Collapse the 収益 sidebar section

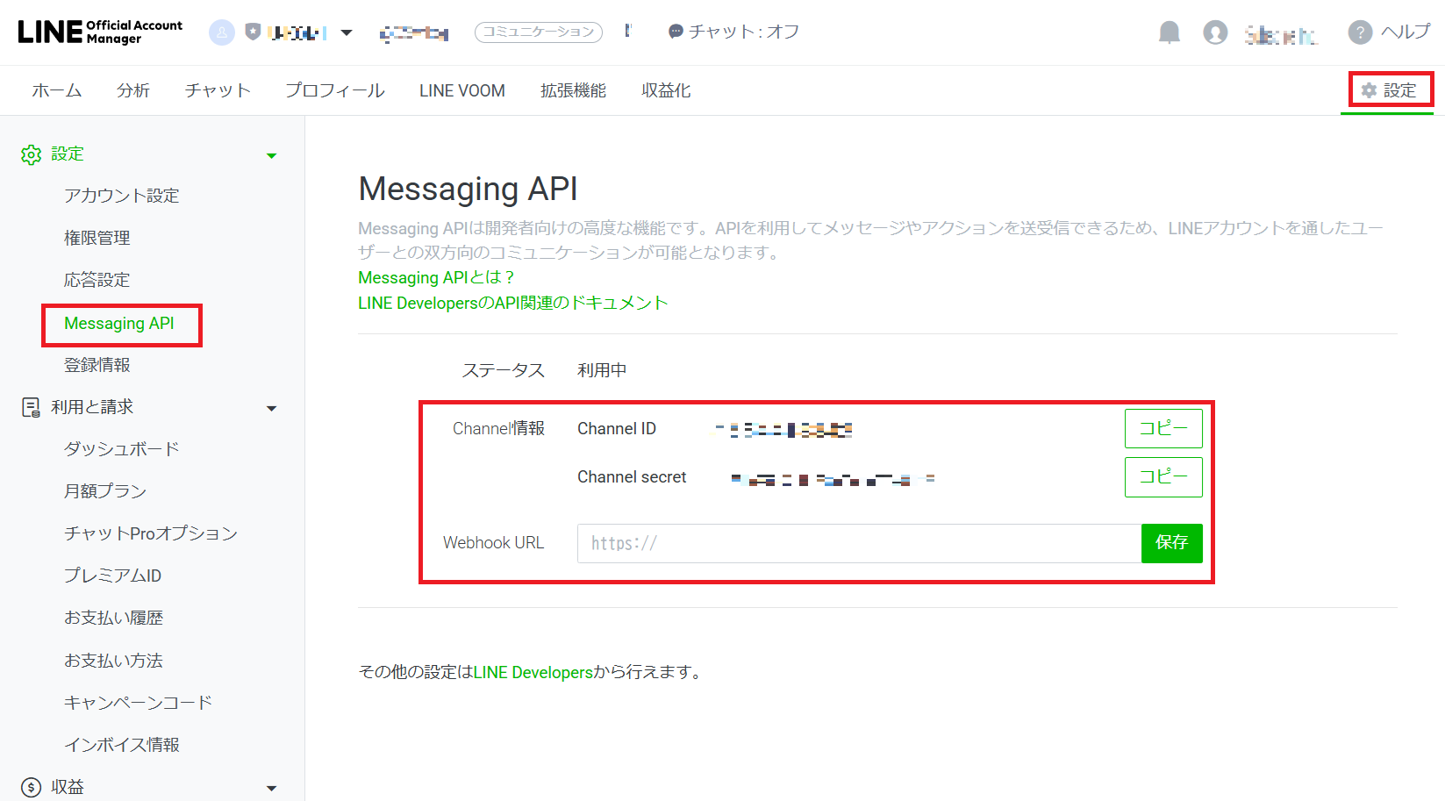pyautogui.click(x=272, y=789)
